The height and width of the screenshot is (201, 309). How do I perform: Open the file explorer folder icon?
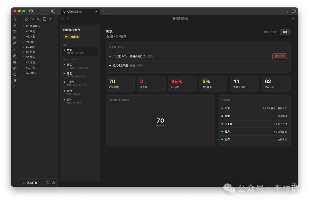pos(31,11)
